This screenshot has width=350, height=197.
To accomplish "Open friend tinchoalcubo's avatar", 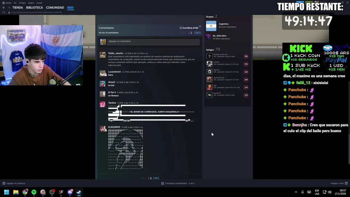I will coord(209,79).
